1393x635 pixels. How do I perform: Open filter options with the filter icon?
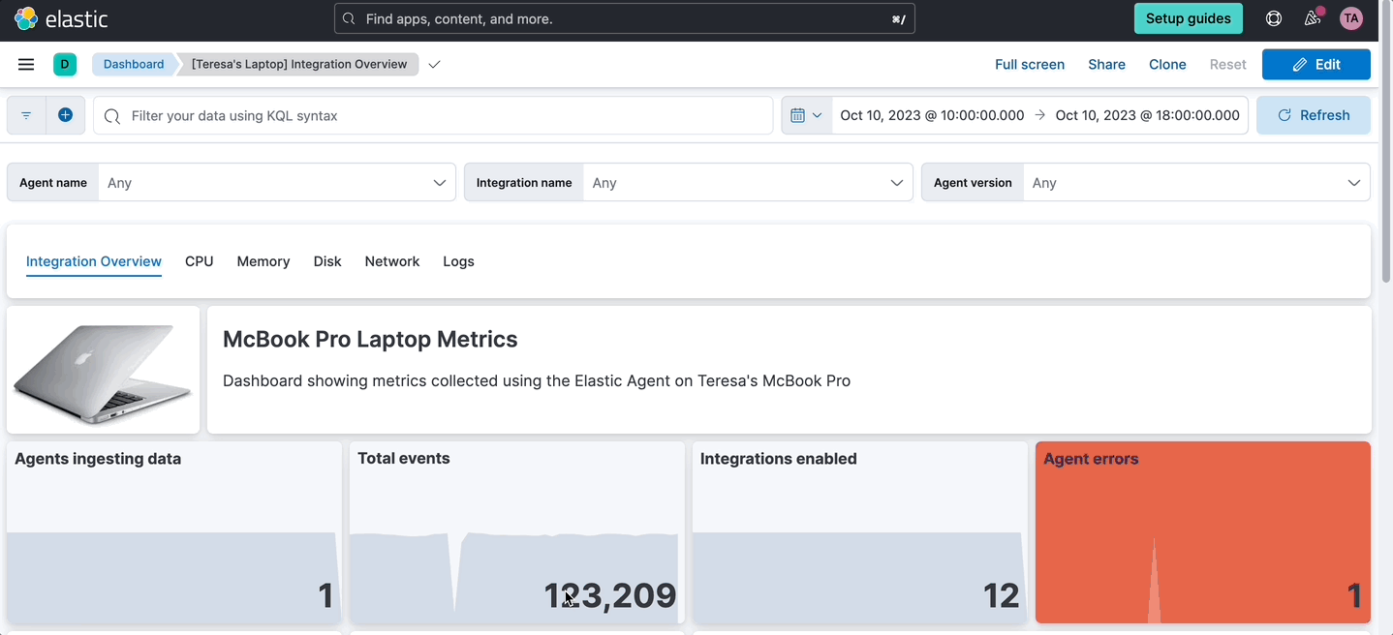(25, 114)
